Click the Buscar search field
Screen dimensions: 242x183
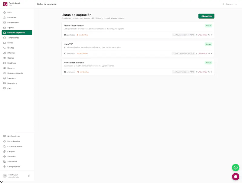point(230,4)
